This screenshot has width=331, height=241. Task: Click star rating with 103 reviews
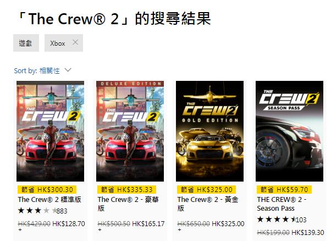(282, 220)
